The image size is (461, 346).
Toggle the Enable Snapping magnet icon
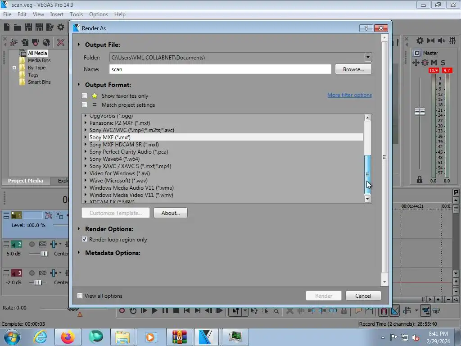click(384, 311)
